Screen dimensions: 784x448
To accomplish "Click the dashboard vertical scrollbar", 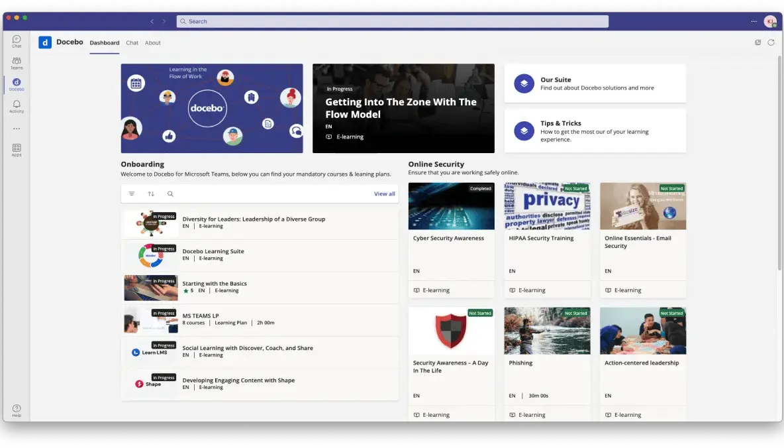I will click(779, 163).
